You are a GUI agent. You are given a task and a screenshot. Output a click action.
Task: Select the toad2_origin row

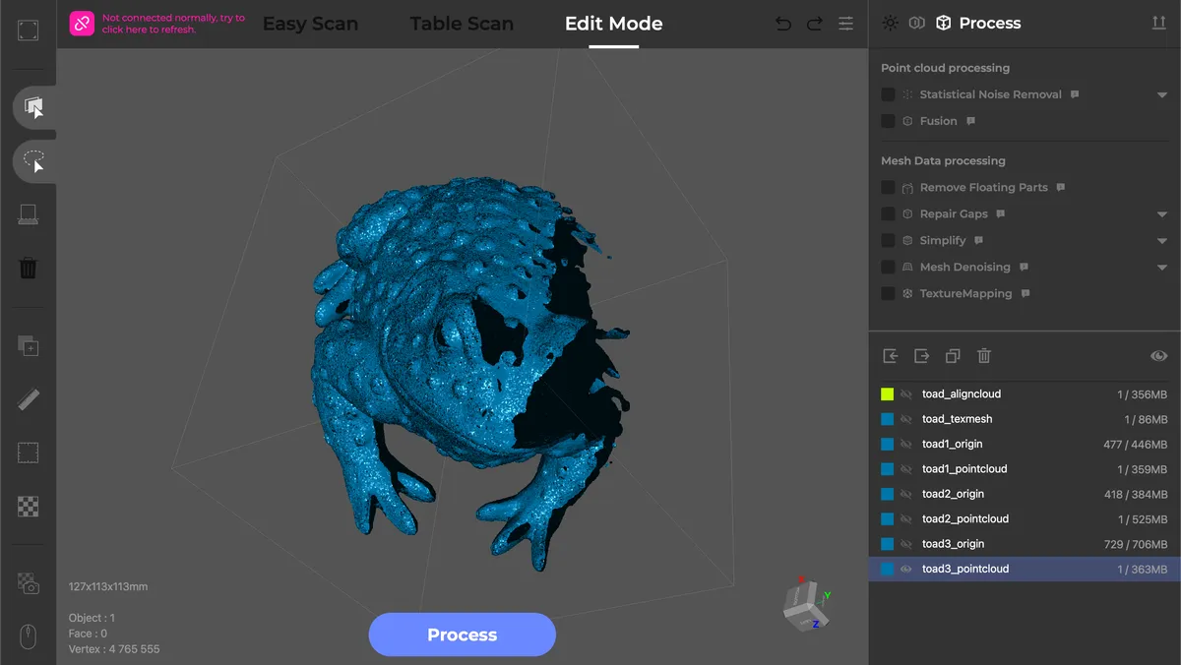pyautogui.click(x=1025, y=494)
